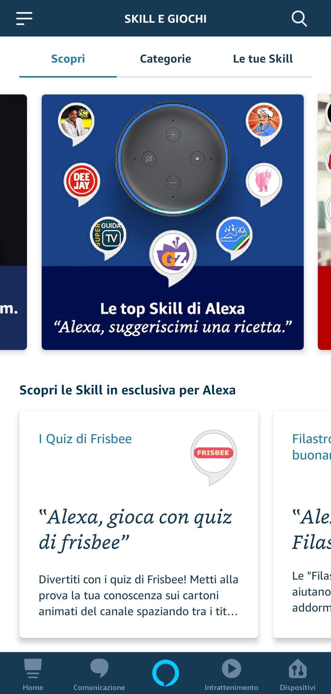Screen dimensions: 331x694
Task: Open the hamburger menu
Action: point(24,19)
